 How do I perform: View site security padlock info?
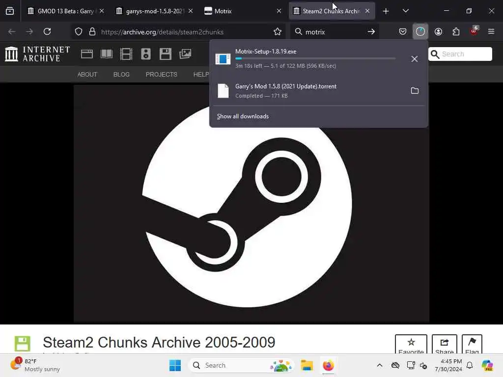(92, 32)
